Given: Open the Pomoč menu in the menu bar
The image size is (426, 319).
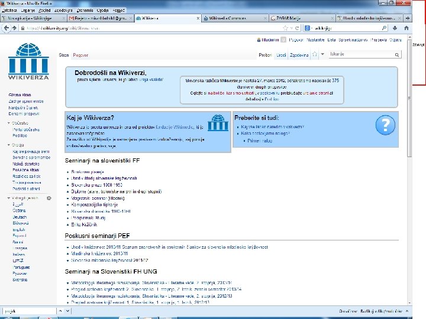Looking at the screenshot, I should [118, 10].
